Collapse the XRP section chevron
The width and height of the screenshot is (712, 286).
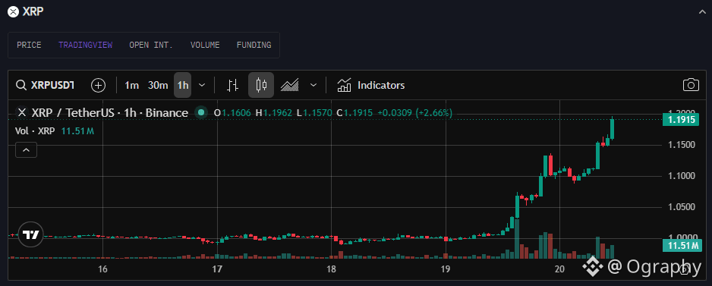click(701, 13)
